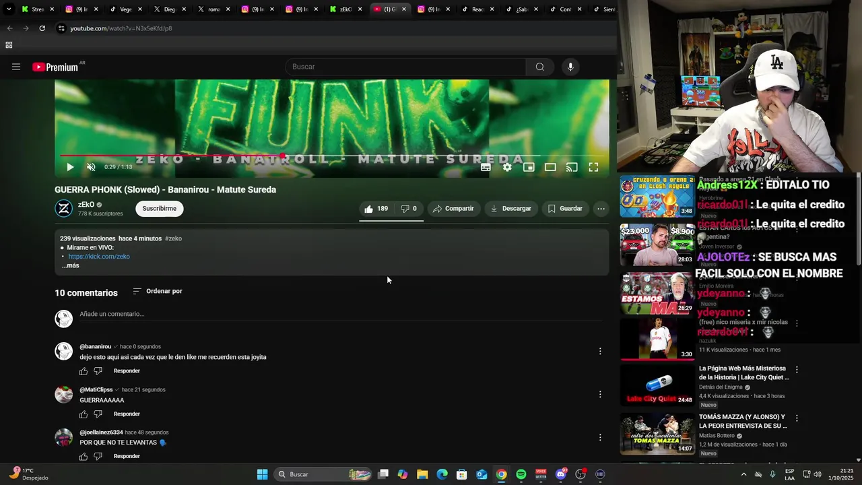Show hidden system tray icons

(743, 474)
